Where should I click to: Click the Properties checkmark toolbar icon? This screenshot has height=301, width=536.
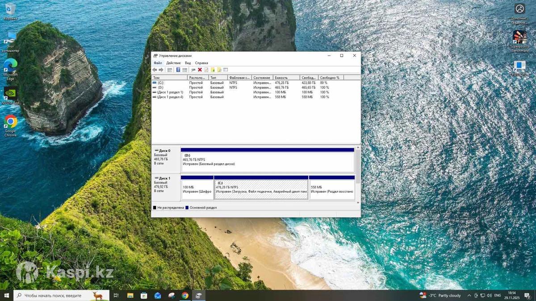point(206,70)
